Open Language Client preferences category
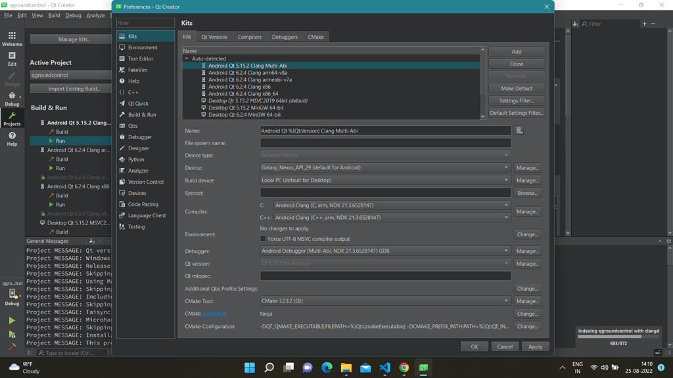 (145, 215)
